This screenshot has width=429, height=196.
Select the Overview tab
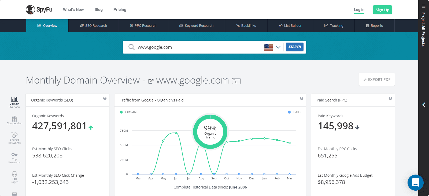click(47, 26)
